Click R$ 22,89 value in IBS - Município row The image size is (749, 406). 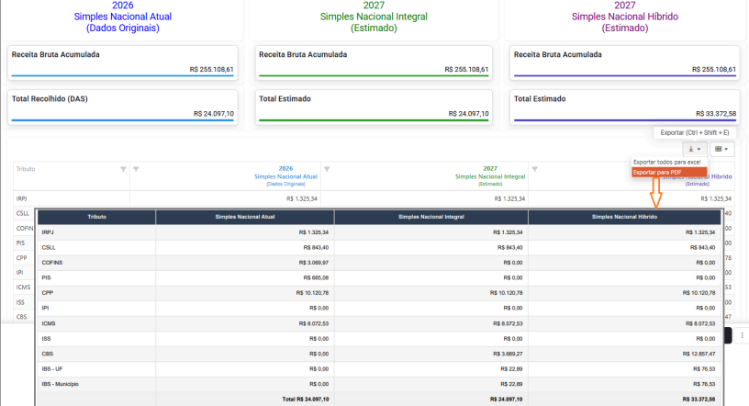[x=511, y=384]
